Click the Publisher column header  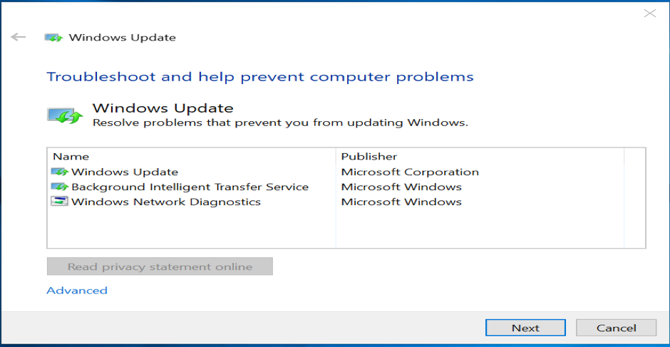[369, 156]
